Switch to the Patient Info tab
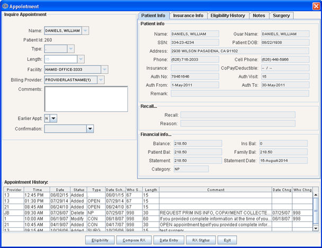Screen dimensions: 322x248 154,15
